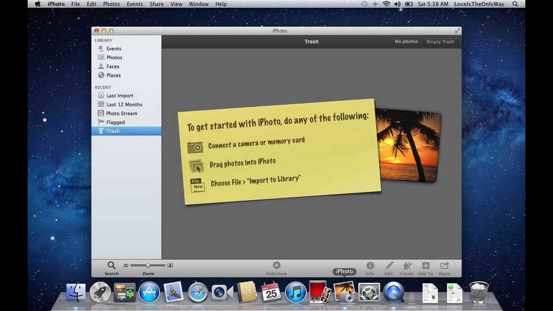Open Spotlight search in menu bar
This screenshot has width=553, height=311.
(515, 4)
